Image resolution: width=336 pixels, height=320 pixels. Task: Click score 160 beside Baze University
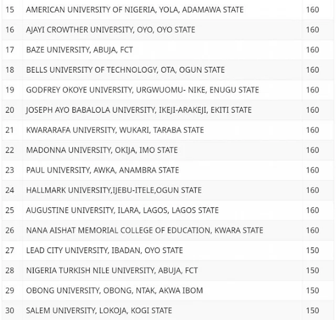[312, 50]
